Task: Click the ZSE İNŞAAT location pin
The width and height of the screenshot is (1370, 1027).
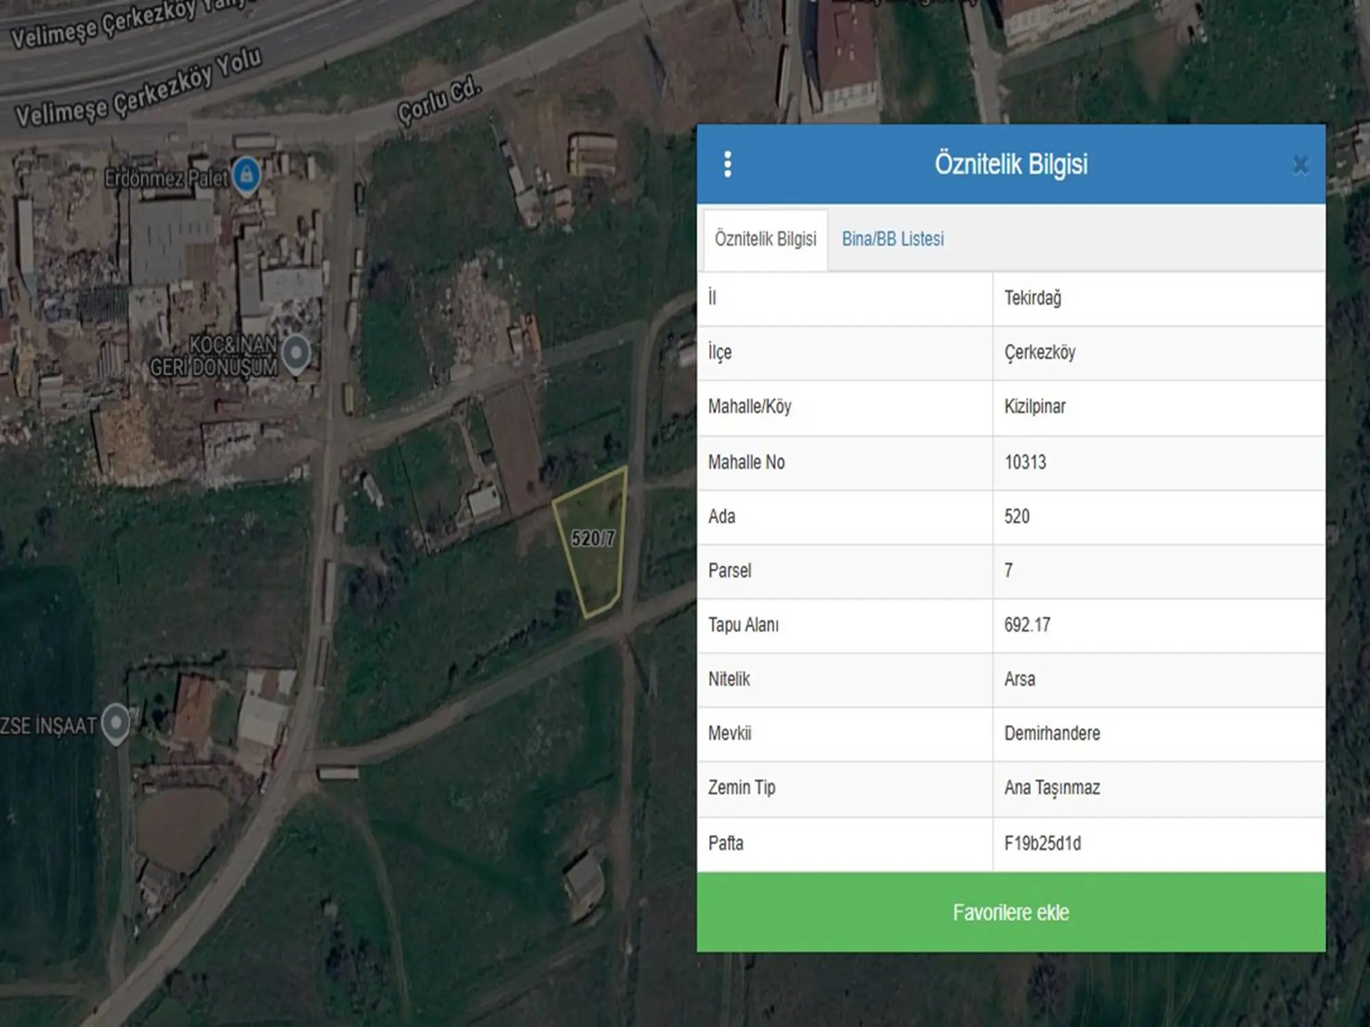Action: point(116,724)
